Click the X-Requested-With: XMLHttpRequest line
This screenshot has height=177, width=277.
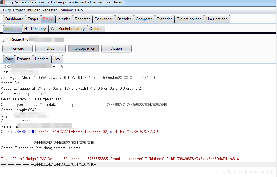pyautogui.click(x=31, y=99)
